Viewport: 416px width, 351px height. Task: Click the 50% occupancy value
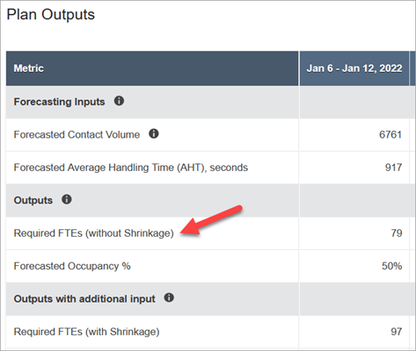click(391, 266)
